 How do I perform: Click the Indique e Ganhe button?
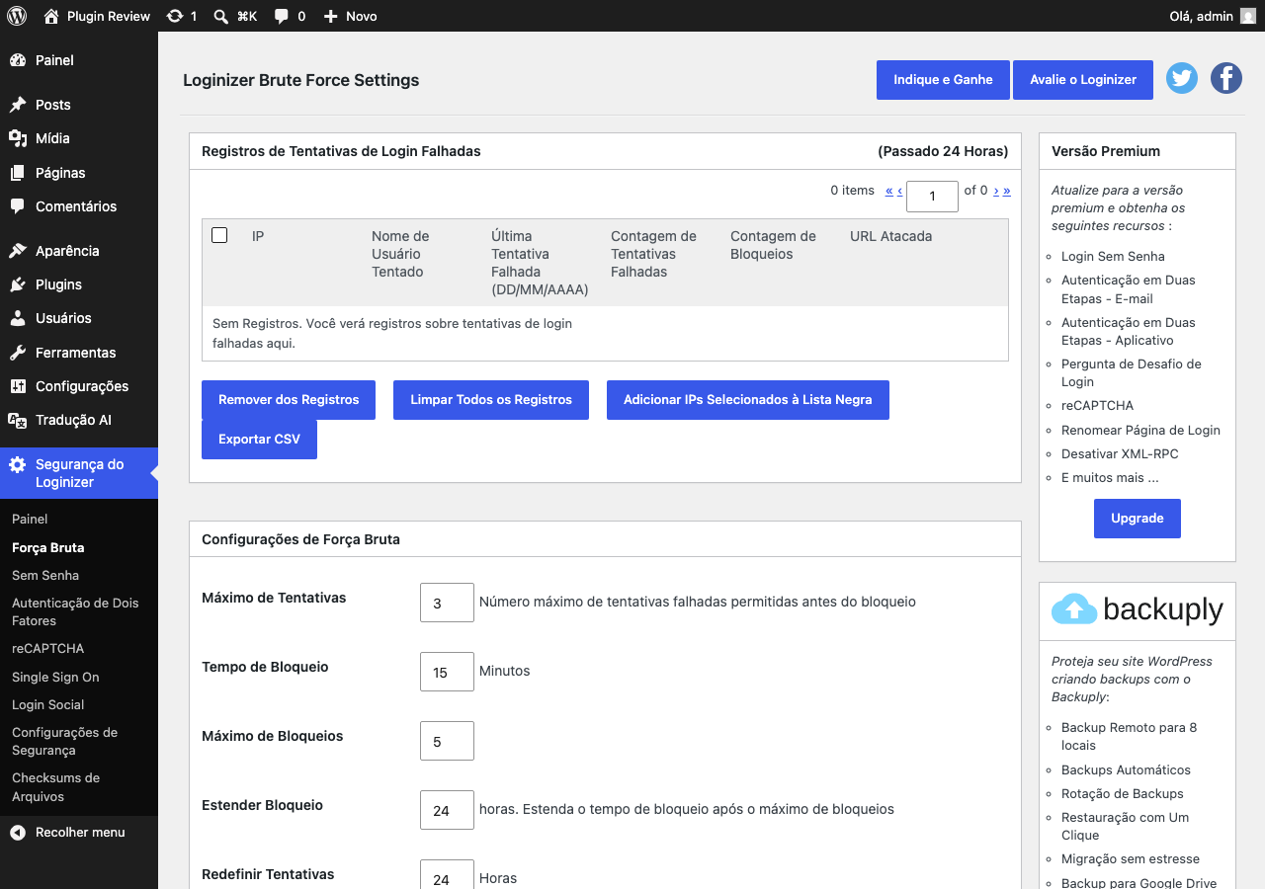coord(943,80)
